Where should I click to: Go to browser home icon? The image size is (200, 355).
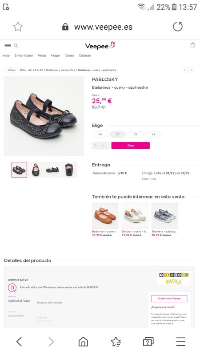[83, 341]
